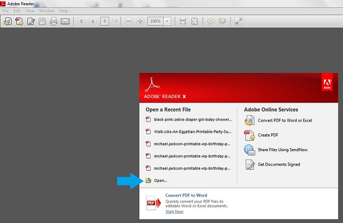Click the Save toolbar icon
This screenshot has height=223, width=343.
pos(42,21)
